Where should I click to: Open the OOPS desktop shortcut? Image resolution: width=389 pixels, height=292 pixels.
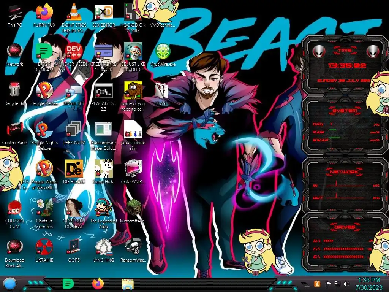(74, 251)
